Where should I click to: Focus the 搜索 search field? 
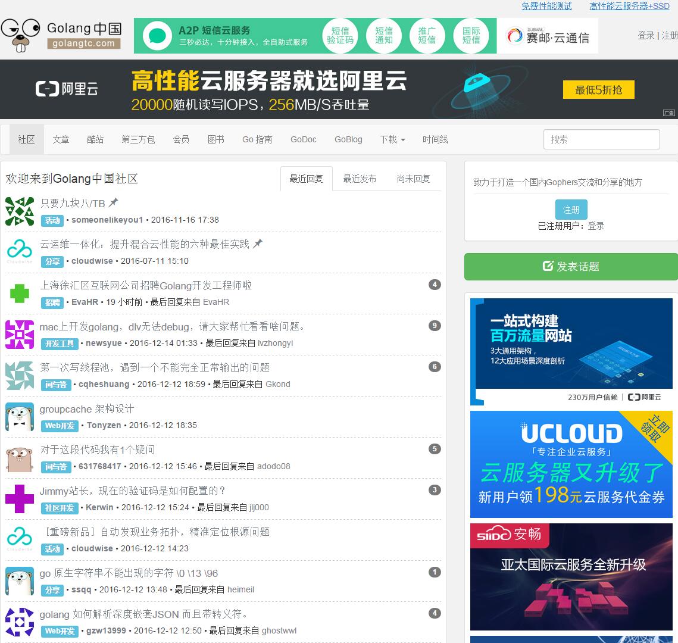(x=601, y=139)
